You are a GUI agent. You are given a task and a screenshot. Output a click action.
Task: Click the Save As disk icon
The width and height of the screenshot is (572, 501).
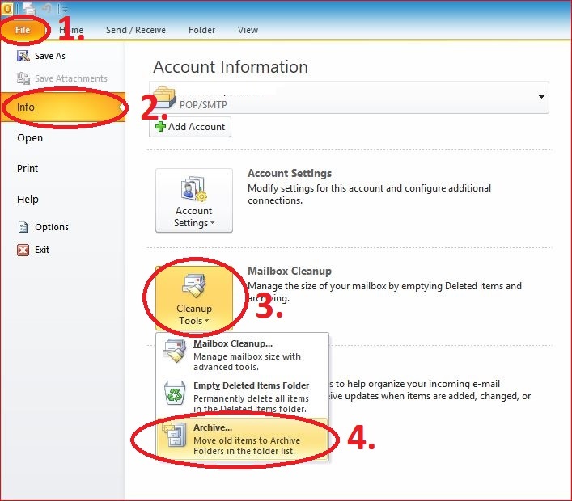23,56
